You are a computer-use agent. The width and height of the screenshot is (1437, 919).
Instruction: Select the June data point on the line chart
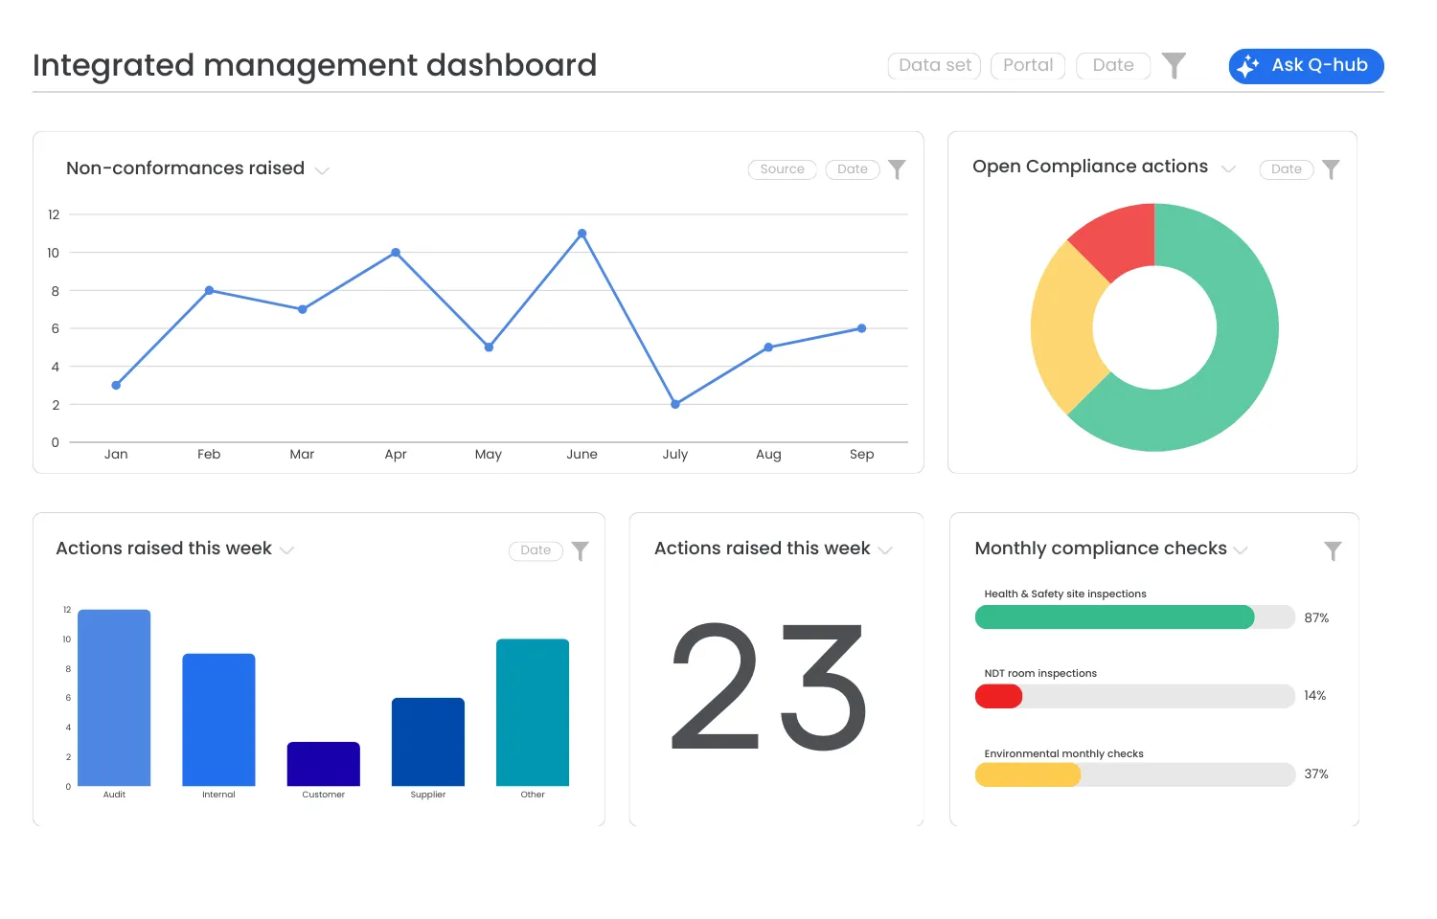[x=582, y=233]
